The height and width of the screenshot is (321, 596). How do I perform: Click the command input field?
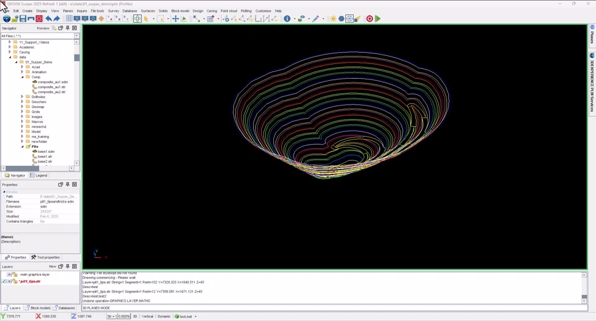[x=335, y=308]
